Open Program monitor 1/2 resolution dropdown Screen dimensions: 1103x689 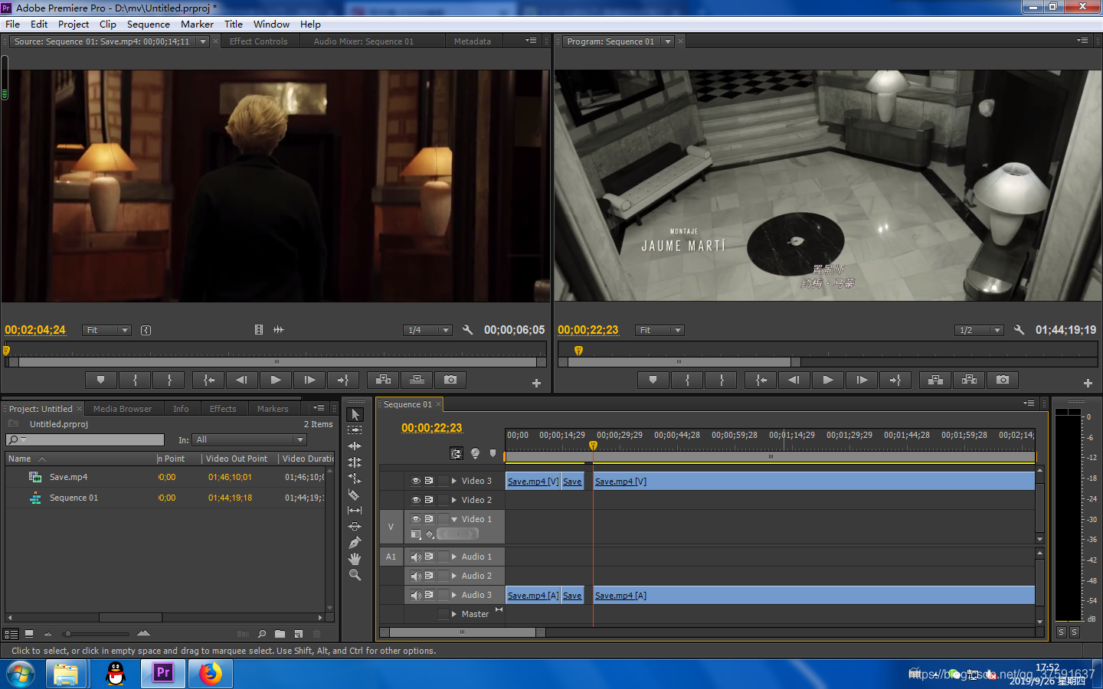point(980,330)
